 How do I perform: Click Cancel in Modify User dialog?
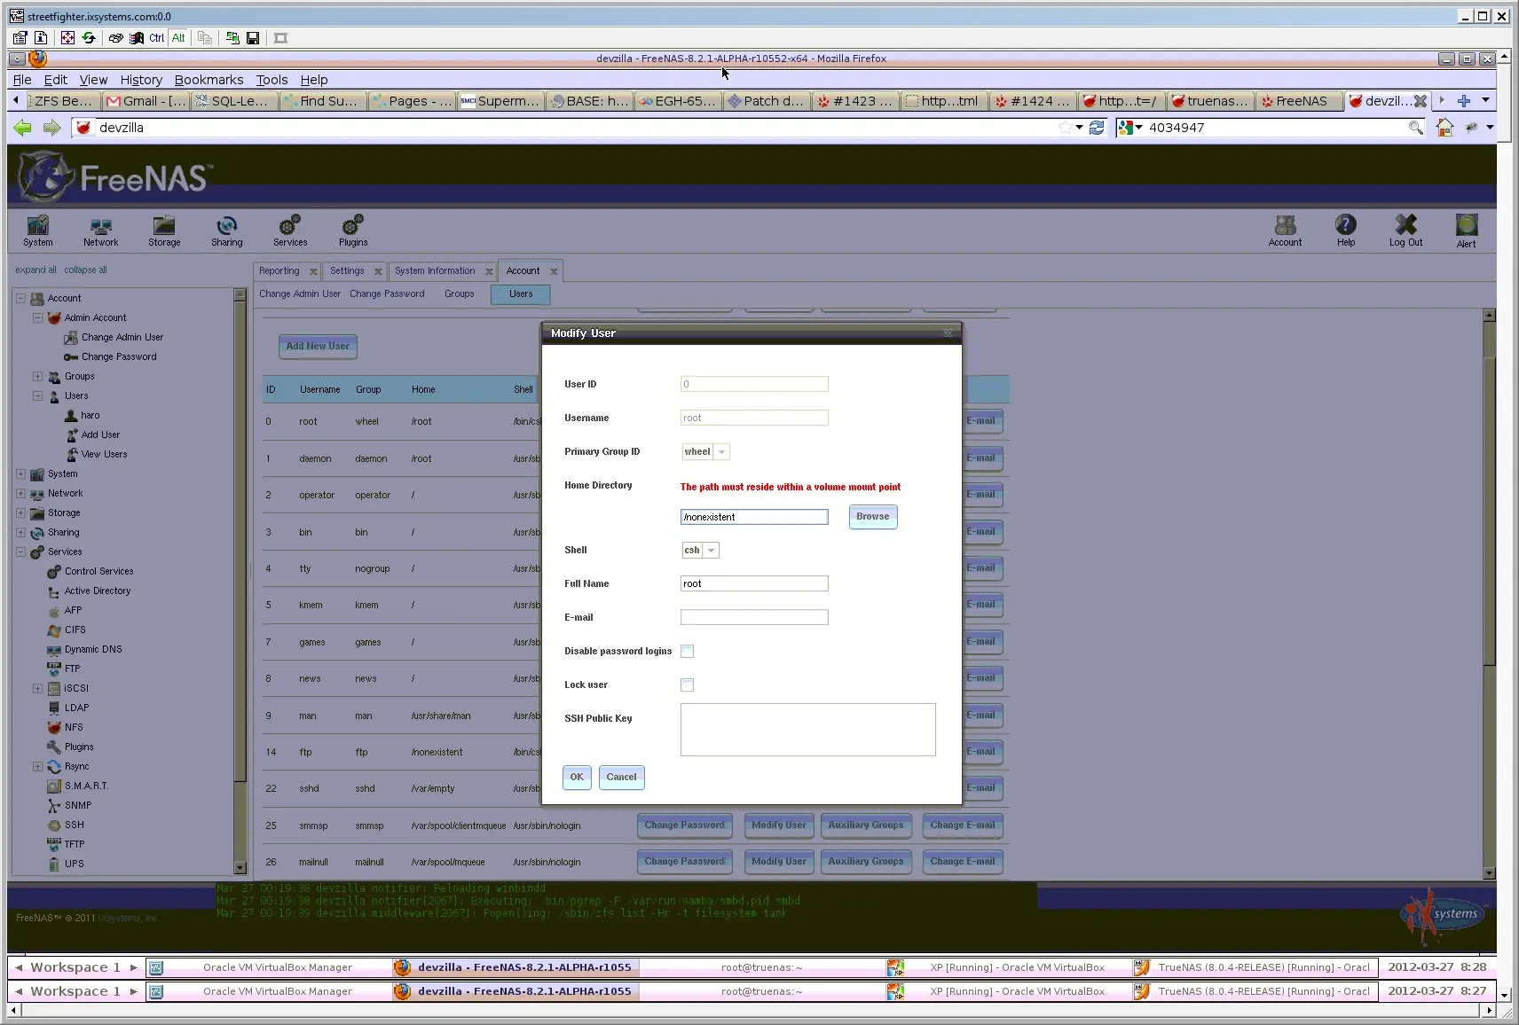(621, 778)
